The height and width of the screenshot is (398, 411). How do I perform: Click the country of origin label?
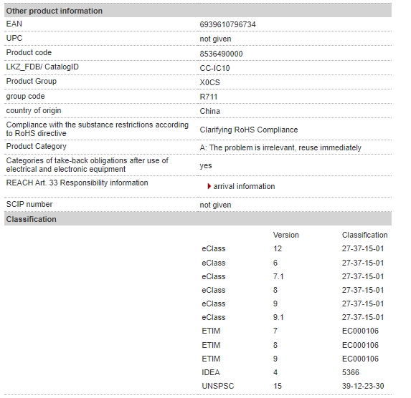(34, 111)
